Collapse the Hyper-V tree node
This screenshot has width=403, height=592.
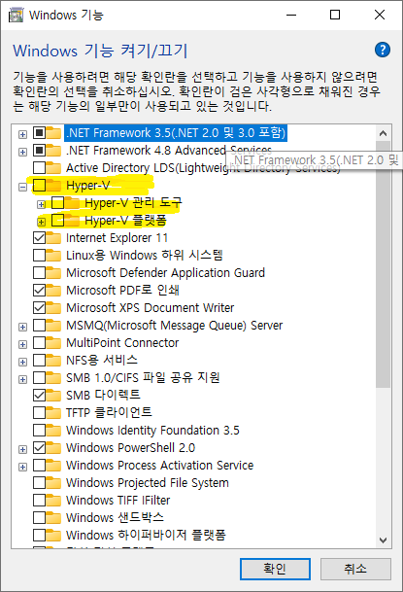tap(23, 187)
